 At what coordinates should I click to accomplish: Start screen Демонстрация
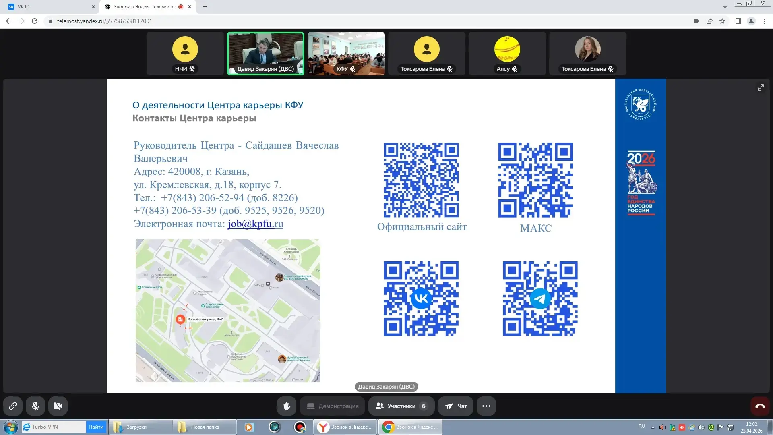pos(333,406)
